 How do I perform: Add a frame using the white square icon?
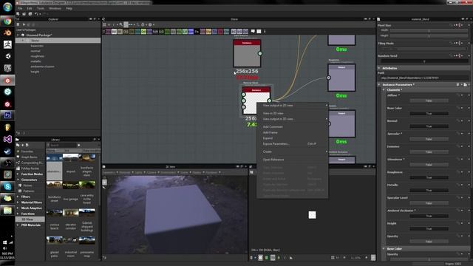[259, 31]
